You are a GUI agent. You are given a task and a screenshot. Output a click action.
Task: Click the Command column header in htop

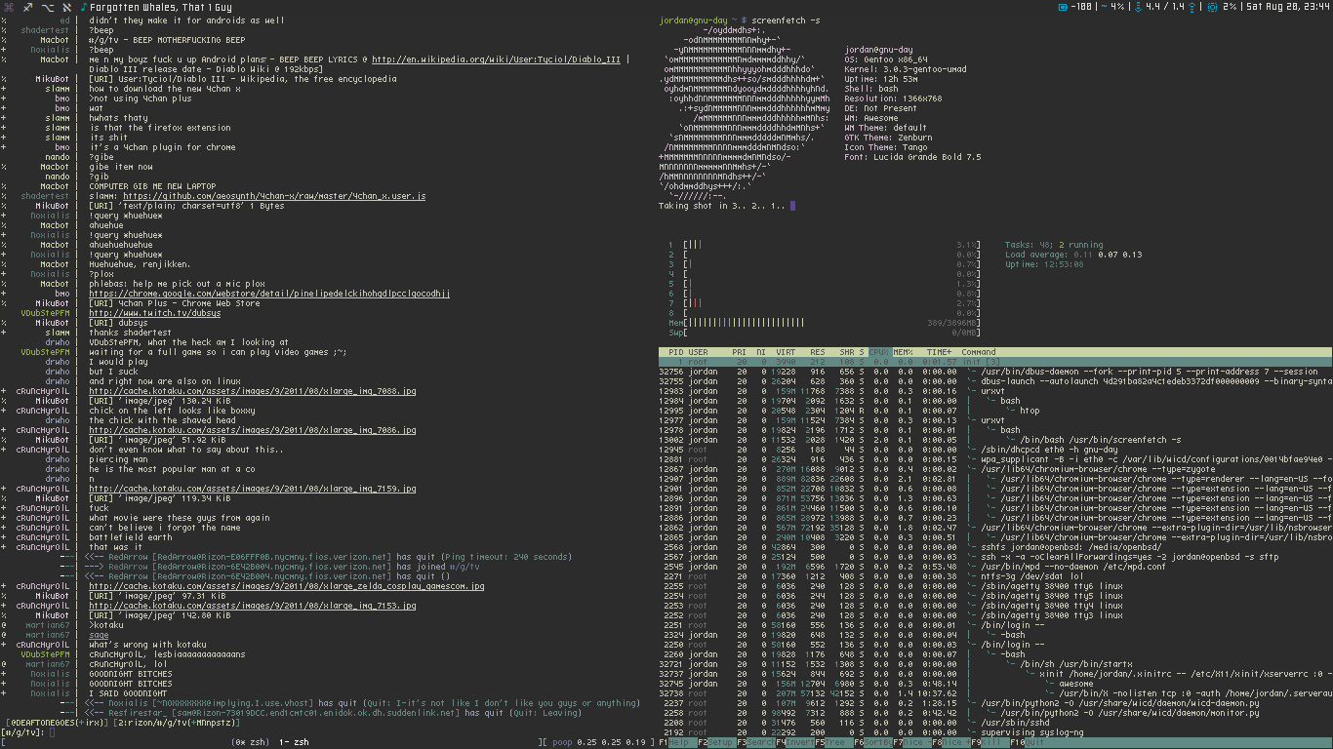[979, 352]
